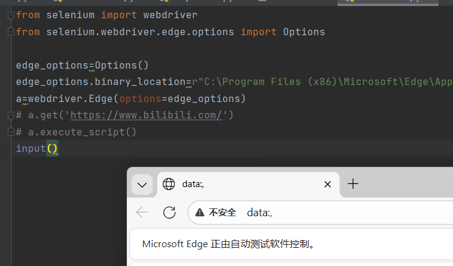Screen dimensions: 453x266
Task: Click the "webdriver" import name on line one
Action: (171, 15)
